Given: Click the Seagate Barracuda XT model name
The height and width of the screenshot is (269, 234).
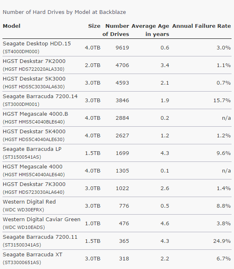Looking at the screenshot, I should pos(32,255).
